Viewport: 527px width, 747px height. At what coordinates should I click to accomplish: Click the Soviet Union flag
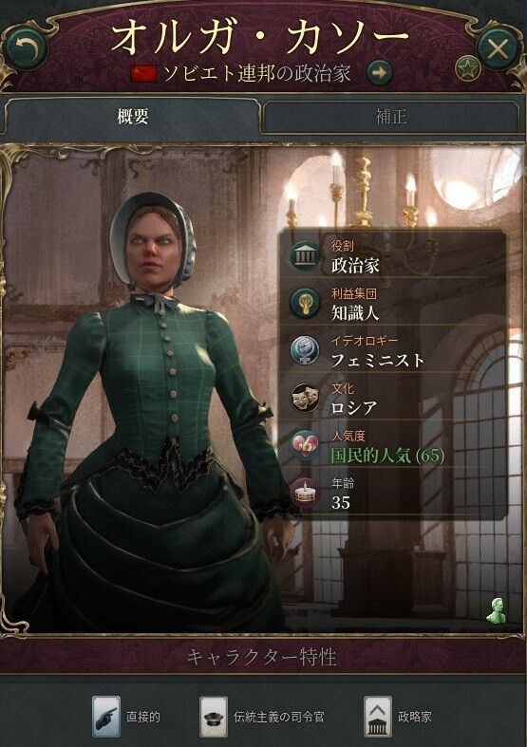pos(144,74)
